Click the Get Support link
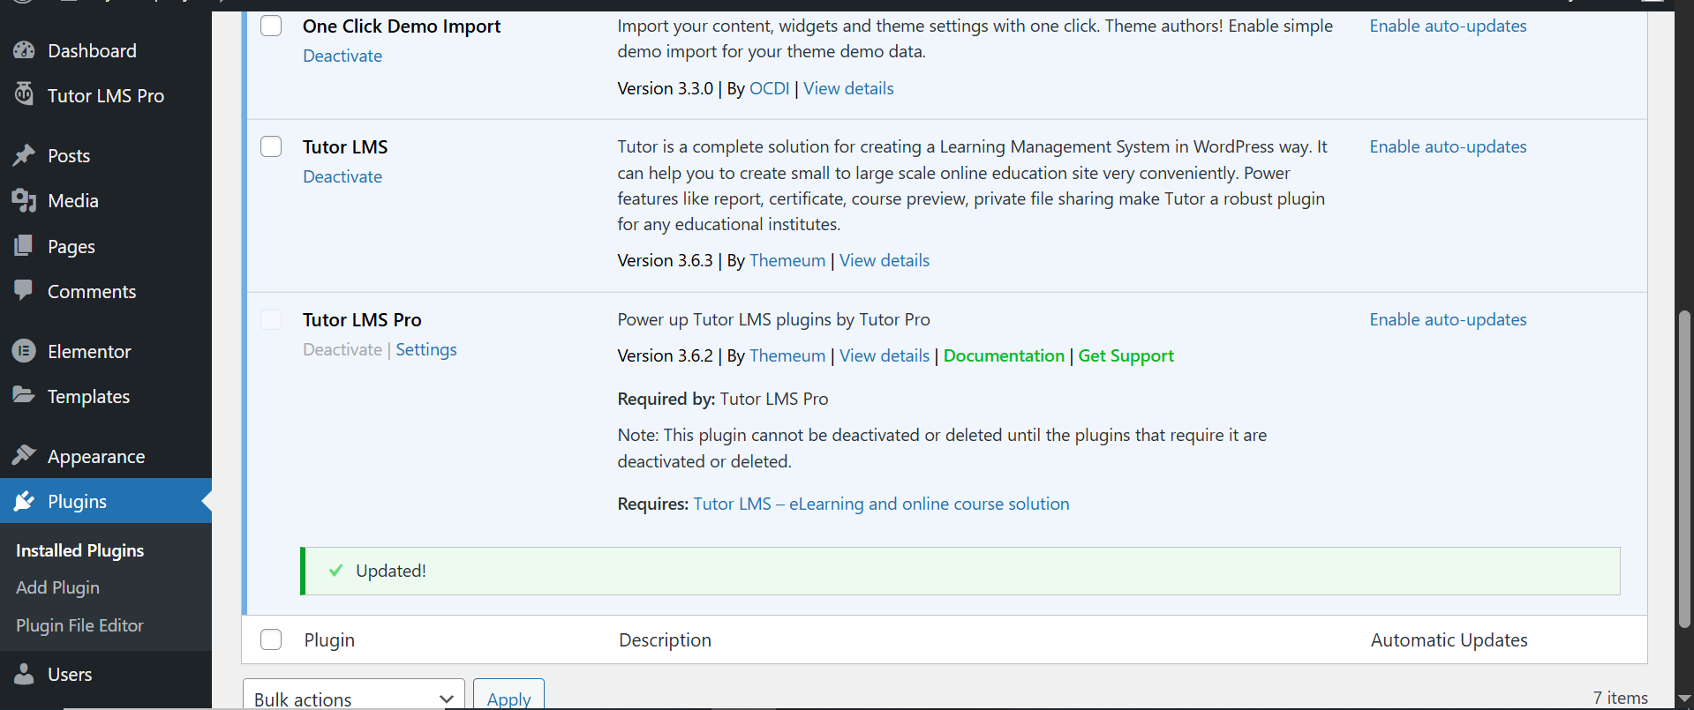 (1126, 355)
